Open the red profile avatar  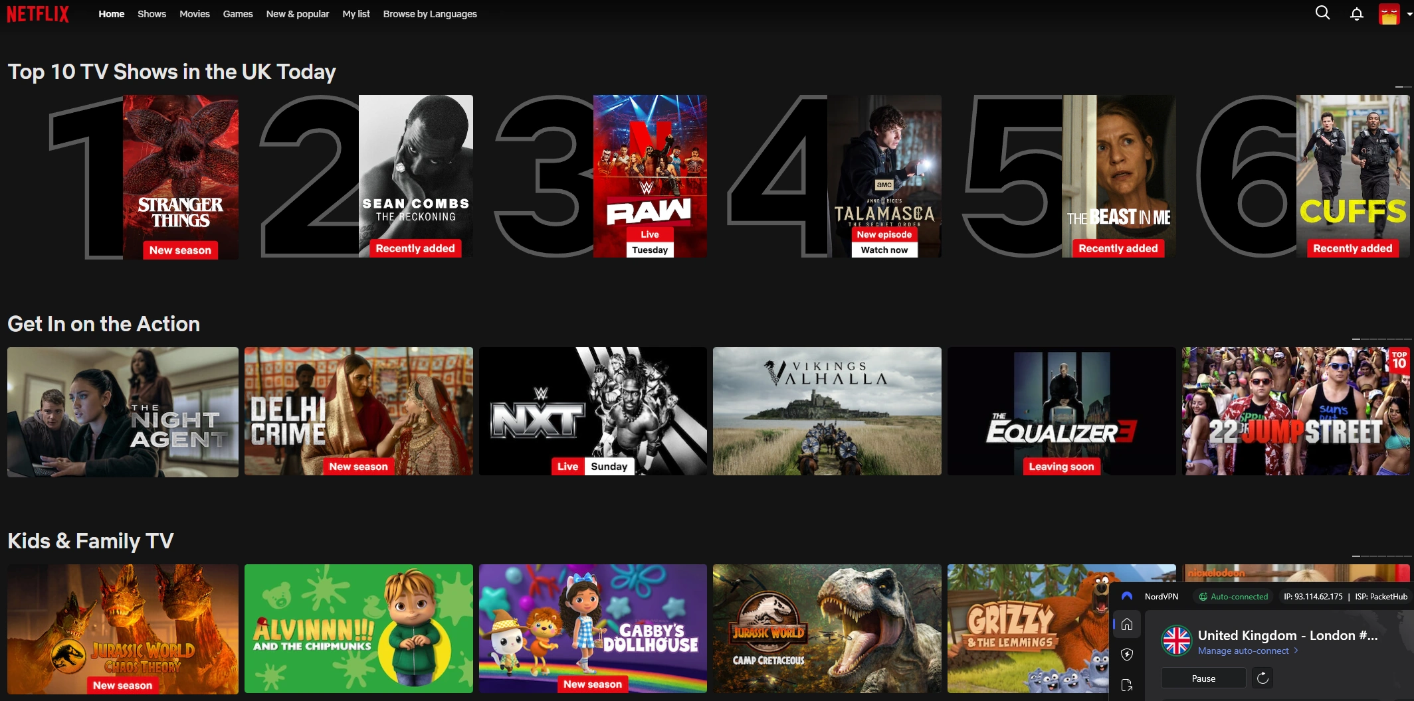coord(1389,14)
